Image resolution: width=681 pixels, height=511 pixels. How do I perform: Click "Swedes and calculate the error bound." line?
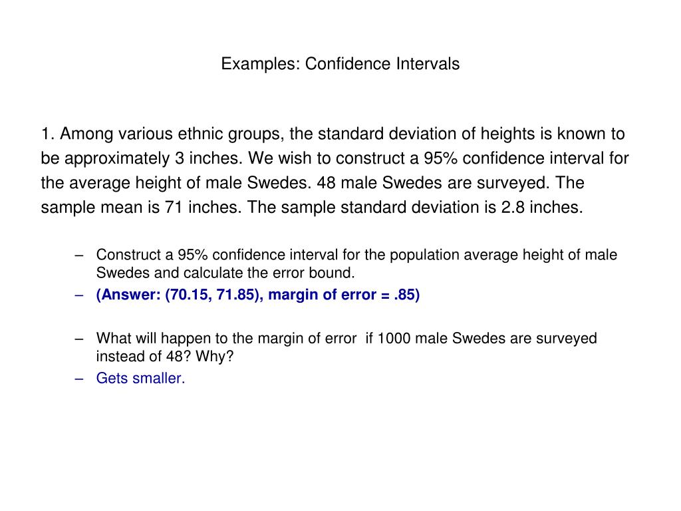tap(225, 273)
